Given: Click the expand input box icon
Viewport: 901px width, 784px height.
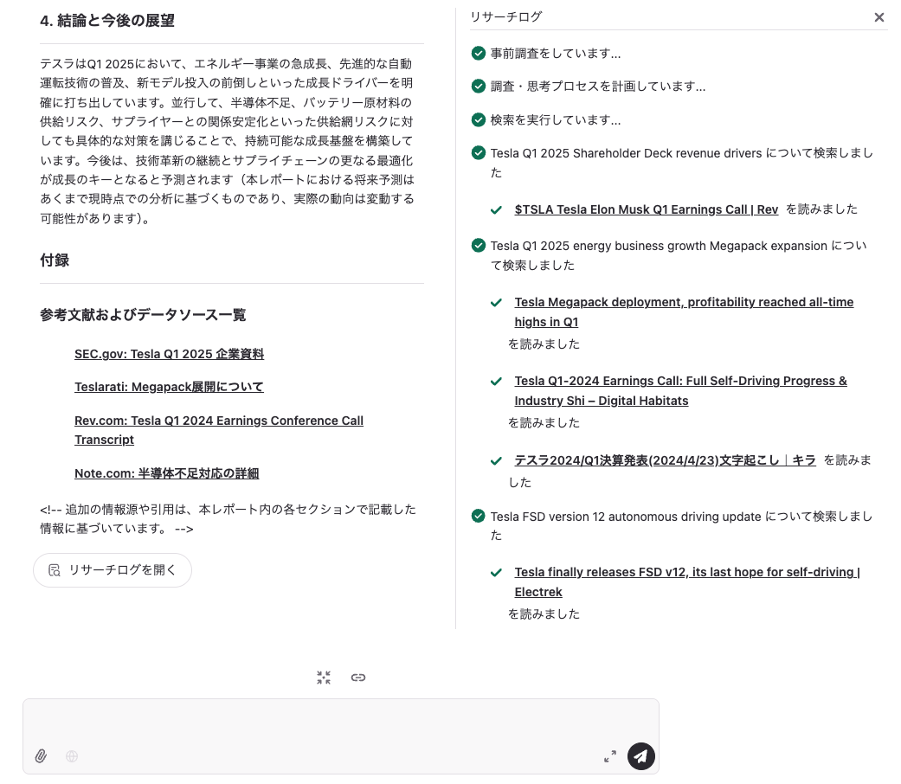Looking at the screenshot, I should pyautogui.click(x=610, y=756).
